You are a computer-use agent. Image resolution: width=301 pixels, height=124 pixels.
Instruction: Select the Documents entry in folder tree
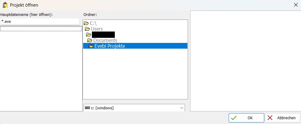tap(105, 41)
